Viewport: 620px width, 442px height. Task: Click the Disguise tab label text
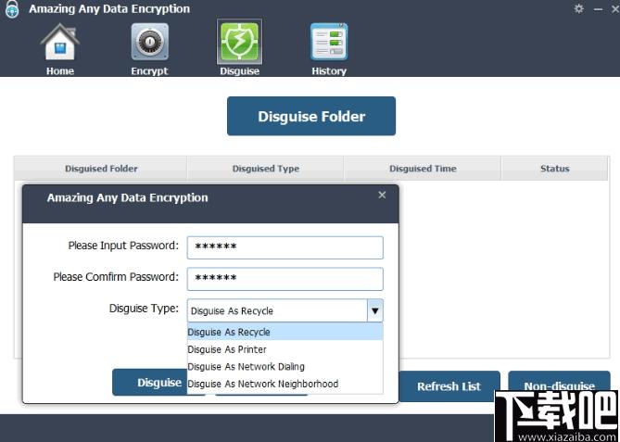pos(240,71)
